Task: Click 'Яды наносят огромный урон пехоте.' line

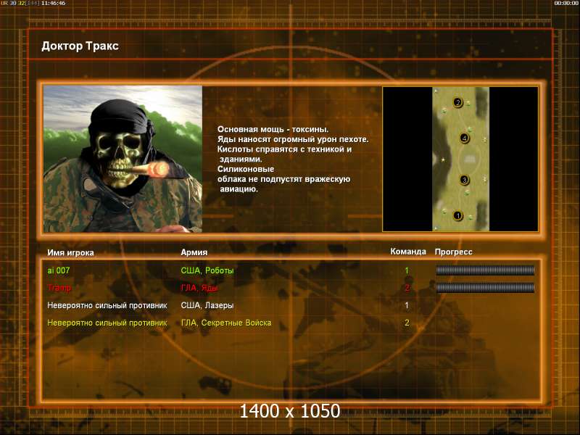Action: pyautogui.click(x=293, y=139)
